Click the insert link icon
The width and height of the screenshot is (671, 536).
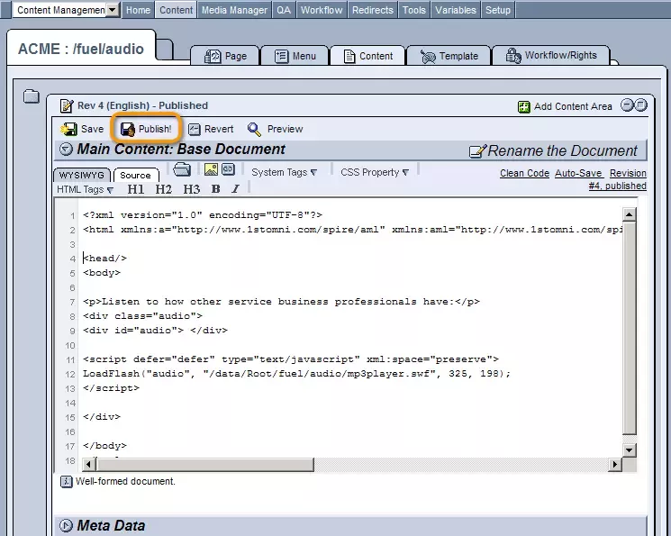click(x=228, y=169)
